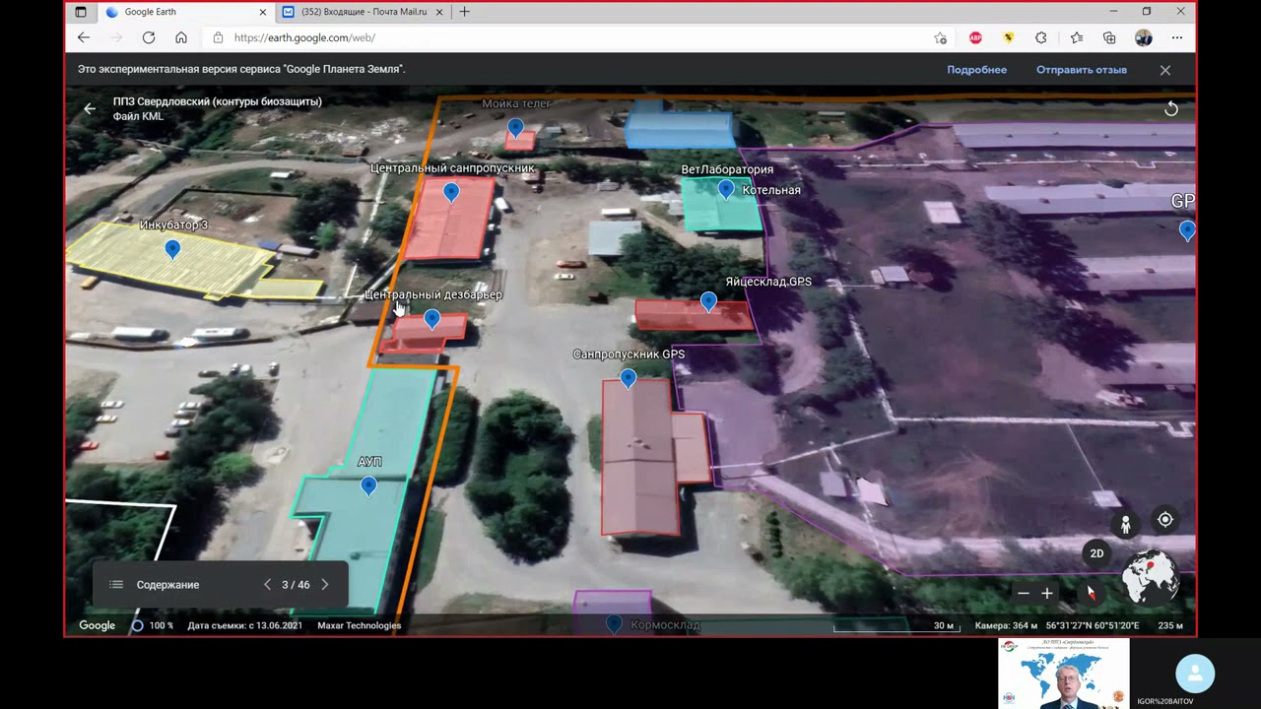The width and height of the screenshot is (1261, 709).
Task: Click the Яйцесклад.GPS placemark pin
Action: [x=708, y=302]
